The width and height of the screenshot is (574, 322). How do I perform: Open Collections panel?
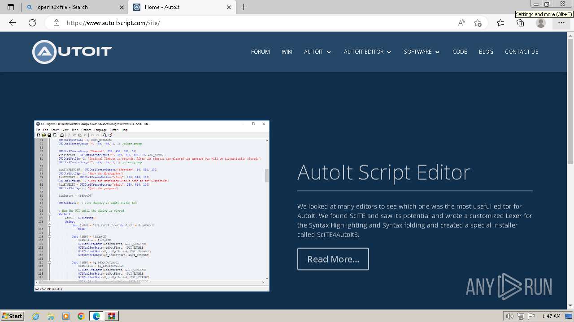click(520, 23)
